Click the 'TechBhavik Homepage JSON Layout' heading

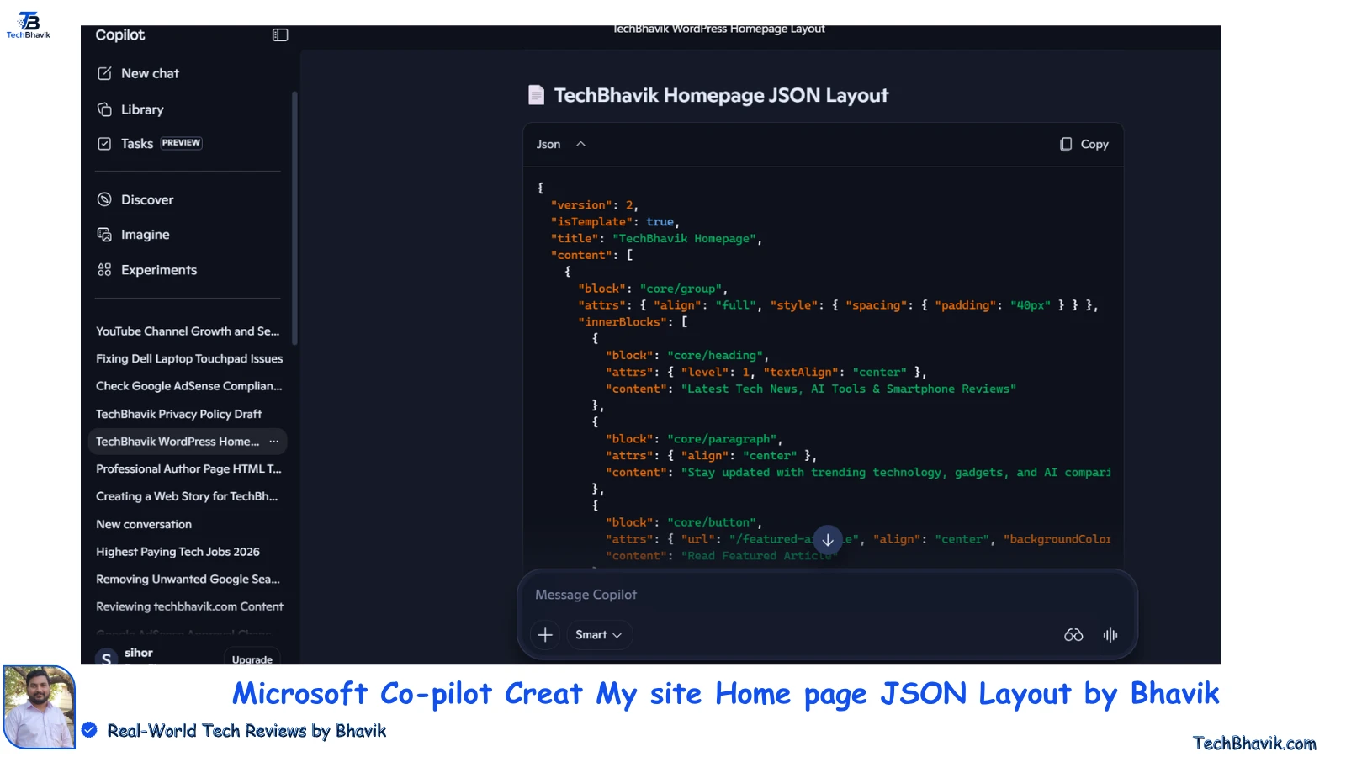click(721, 95)
